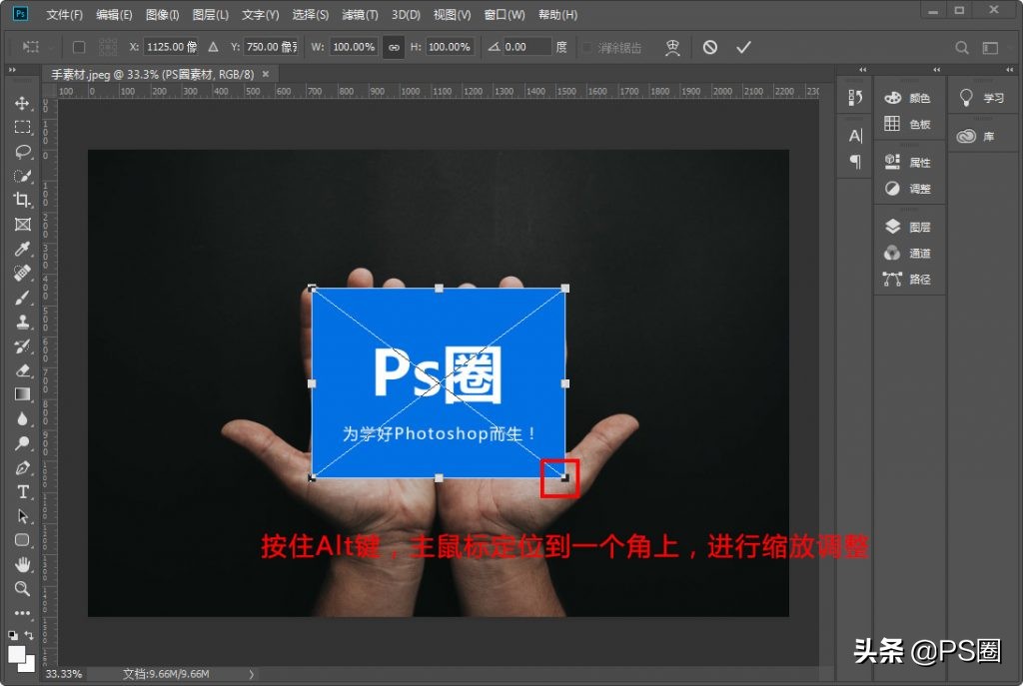Select the Hand tool

click(x=22, y=564)
